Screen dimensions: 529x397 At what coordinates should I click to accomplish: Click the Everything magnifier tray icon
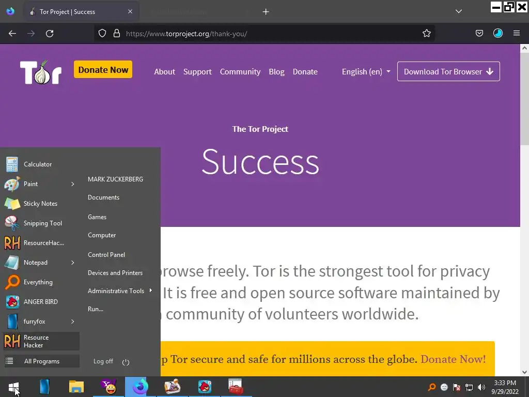[431, 387]
